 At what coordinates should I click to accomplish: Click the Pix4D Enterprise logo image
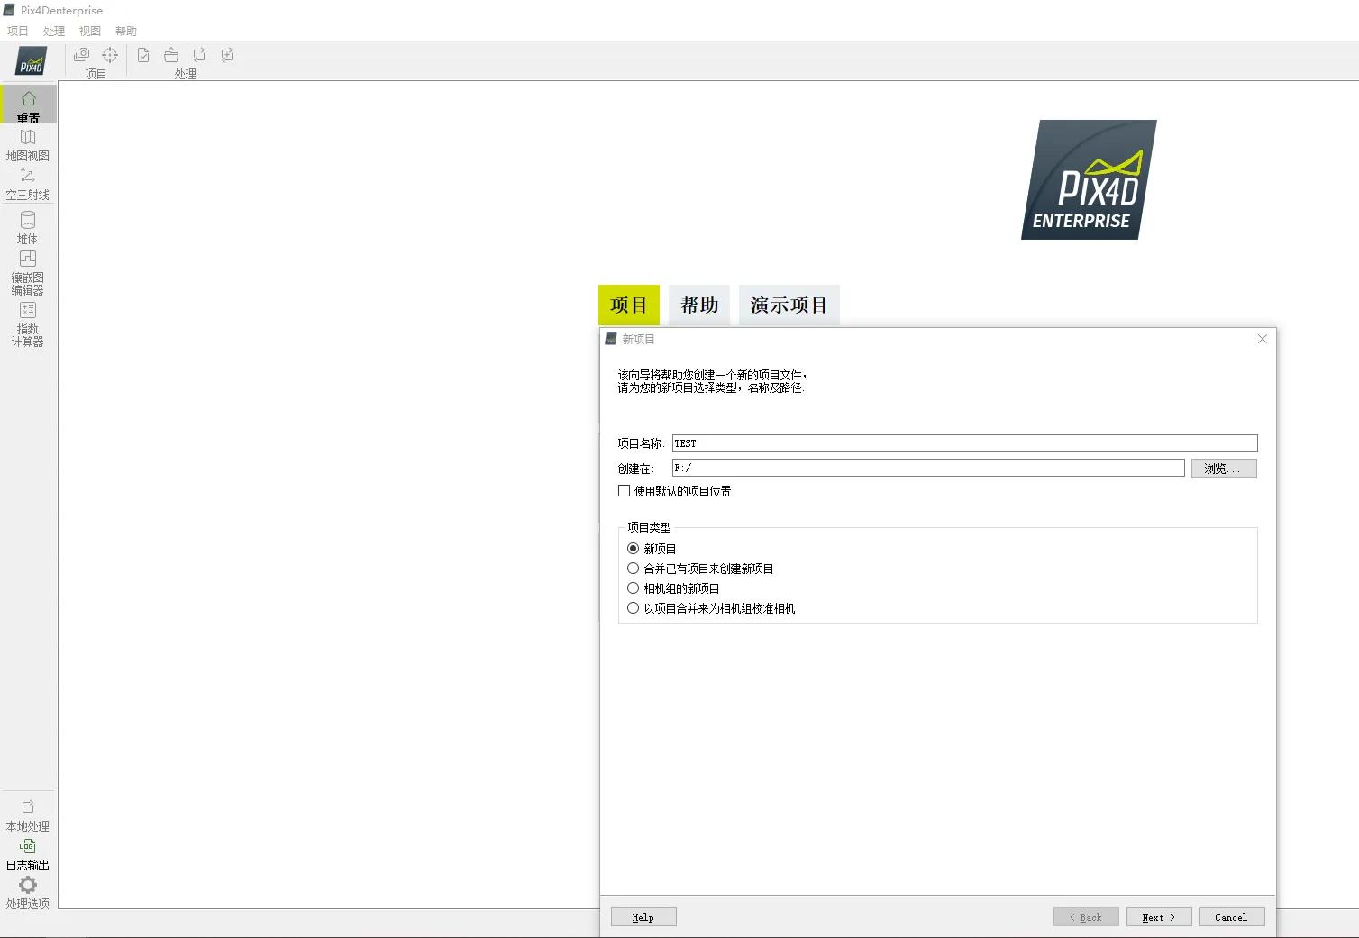(1089, 180)
